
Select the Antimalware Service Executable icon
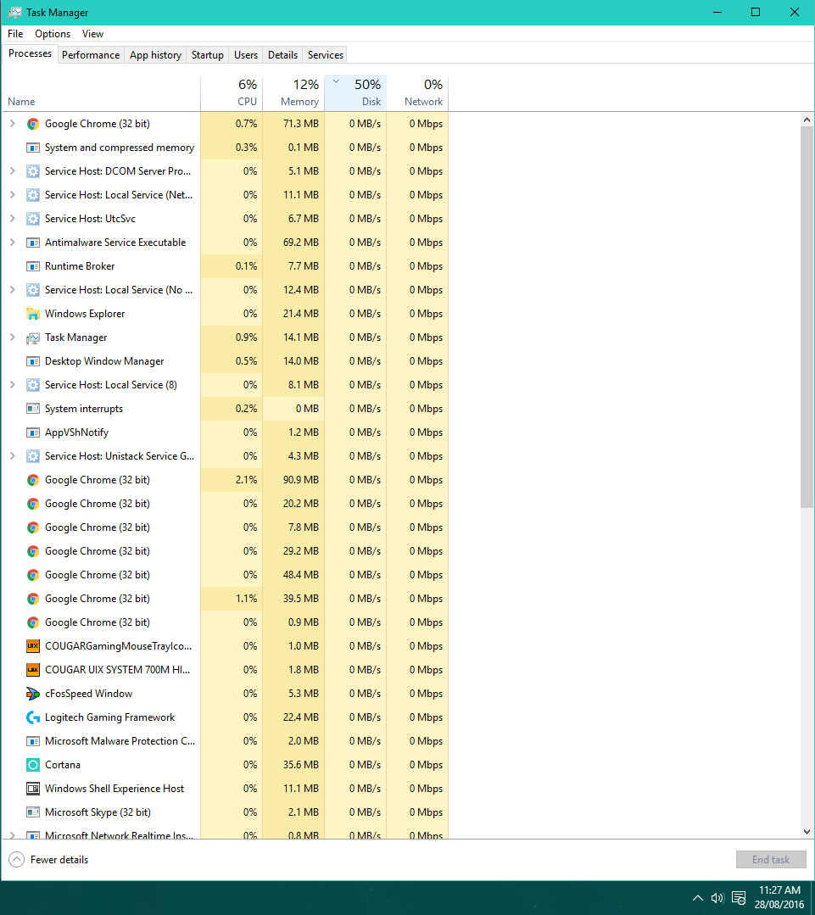(33, 243)
